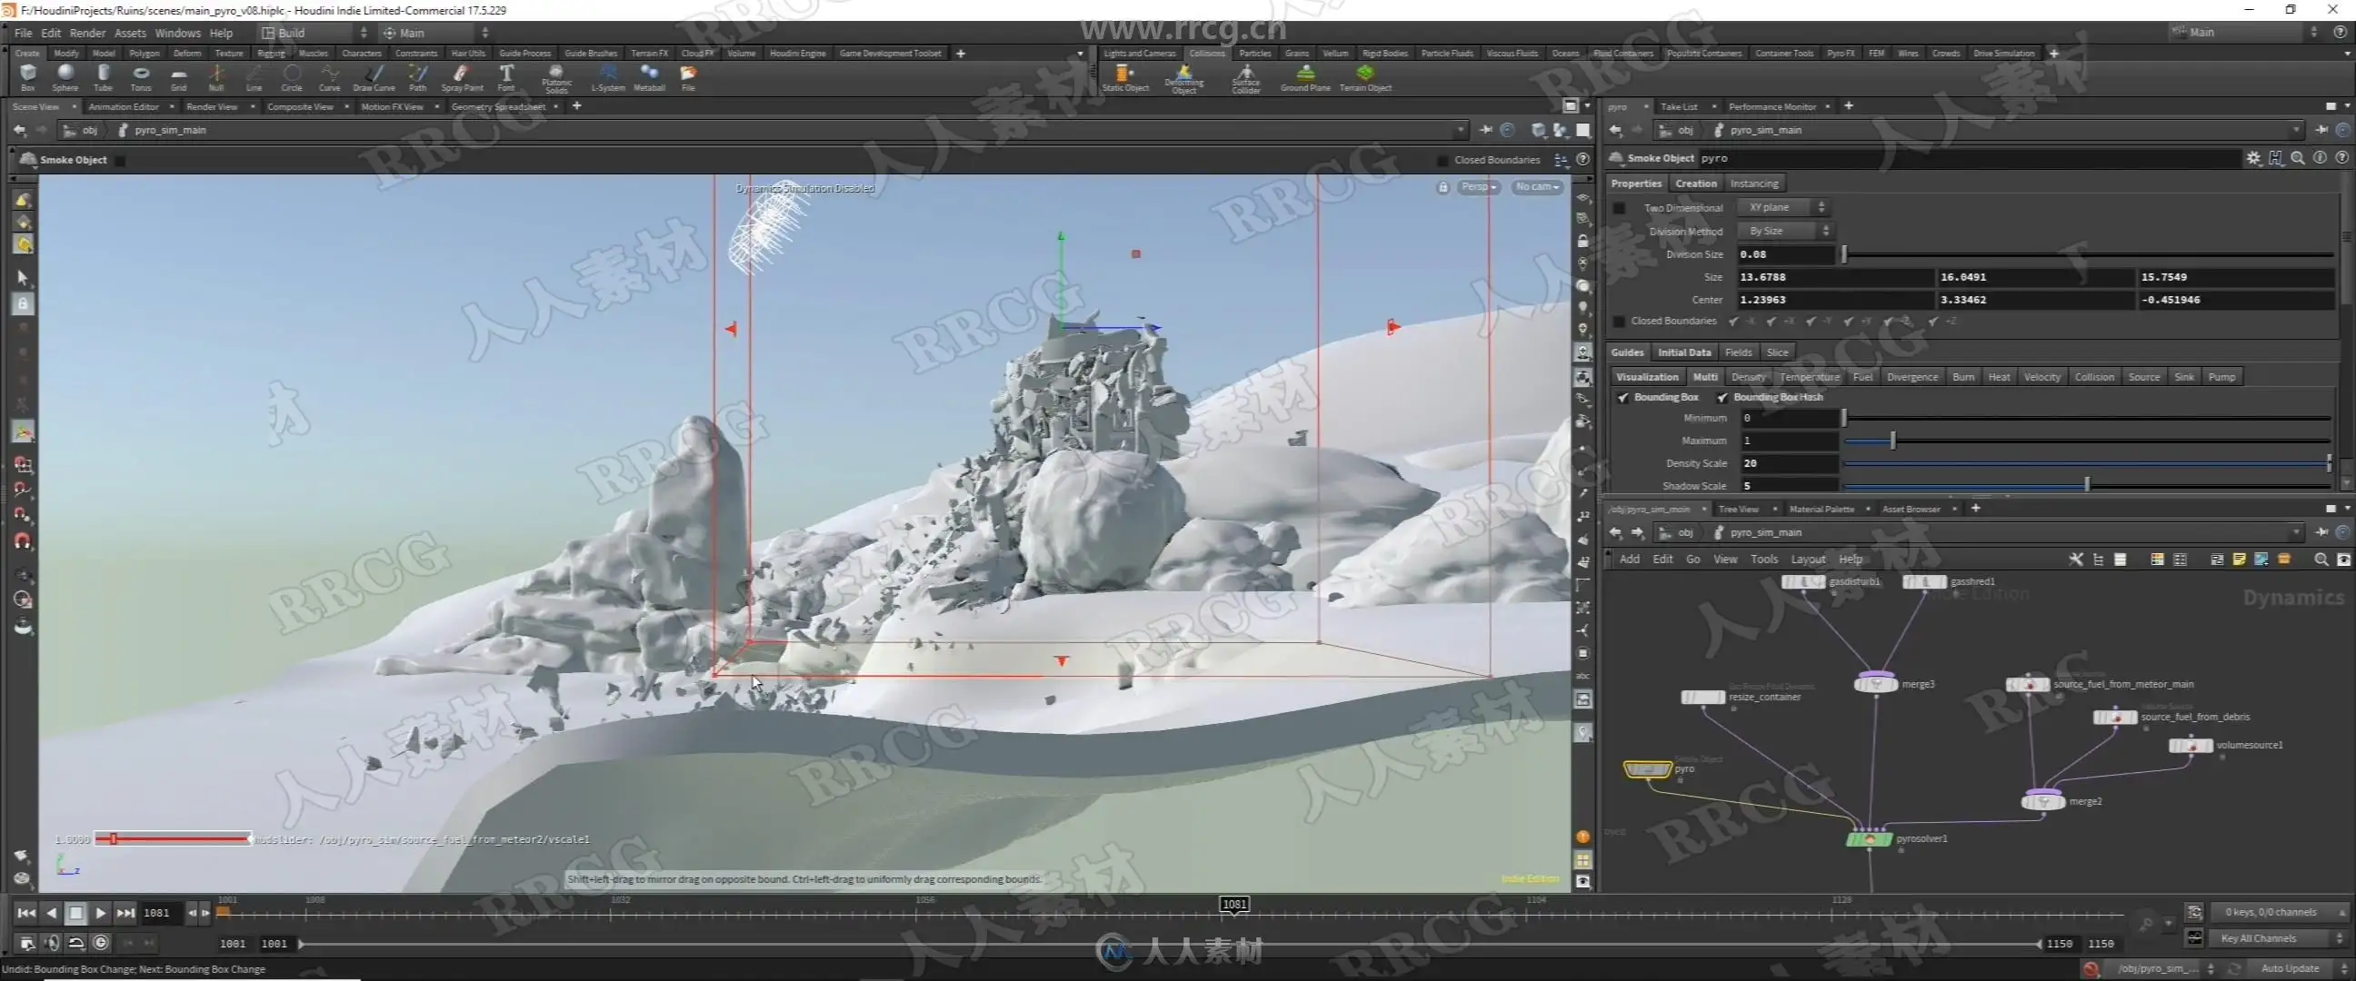Toggle the Two Dimensional checkbox
Viewport: 2356px width, 981px height.
tap(1619, 208)
